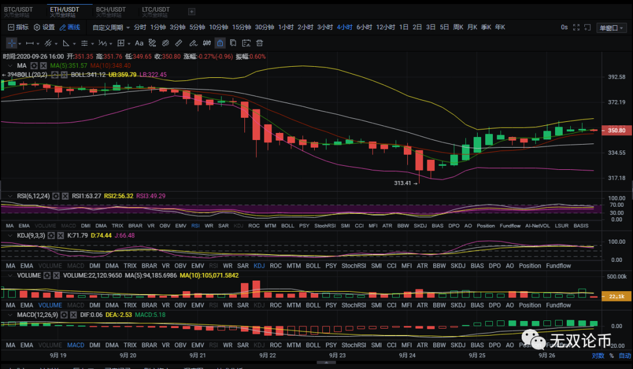This screenshot has height=369, width=633.
Task: Select the crosshair cursor tool
Action: pos(12,43)
